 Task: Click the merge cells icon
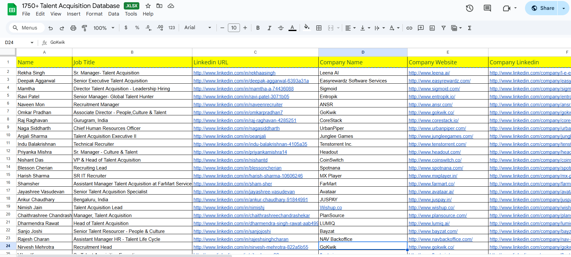(x=331, y=28)
